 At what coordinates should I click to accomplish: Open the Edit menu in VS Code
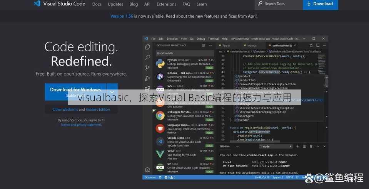[x=161, y=39]
